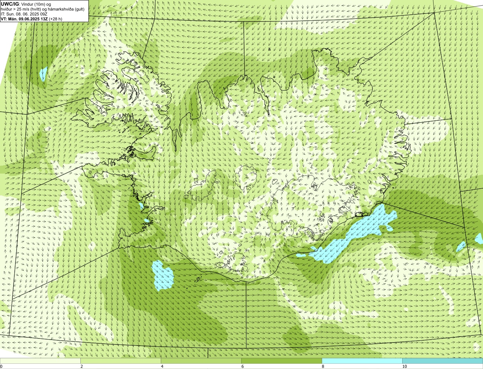Image resolution: width=483 pixels, height=369 pixels.
Task: Select the palest 0–2 m/s legend color segment
Action: (40, 361)
